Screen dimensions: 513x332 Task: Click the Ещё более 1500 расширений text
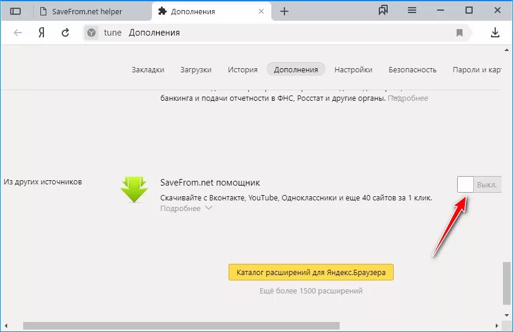tap(311, 291)
